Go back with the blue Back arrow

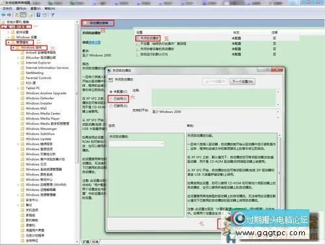3,15
